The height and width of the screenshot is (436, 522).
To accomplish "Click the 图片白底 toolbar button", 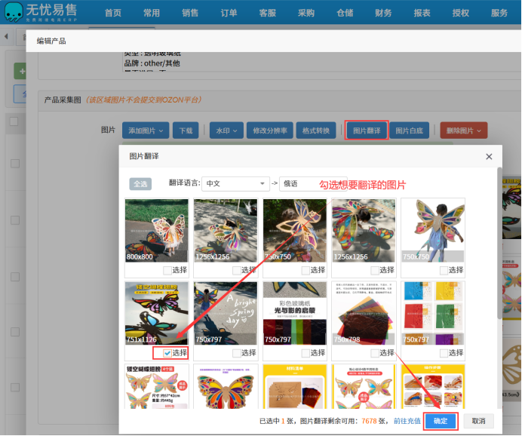I will (411, 130).
